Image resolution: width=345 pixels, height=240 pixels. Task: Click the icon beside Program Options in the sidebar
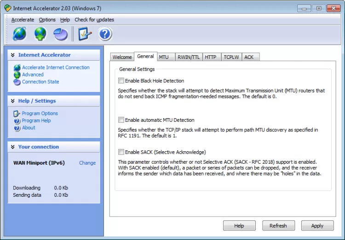point(17,114)
